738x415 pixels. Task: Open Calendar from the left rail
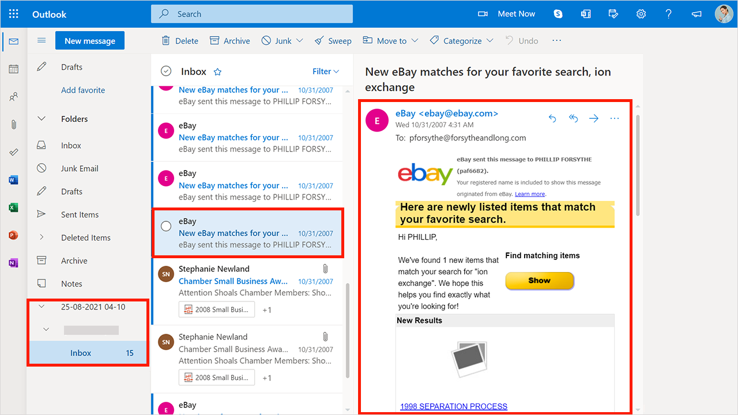coord(14,69)
